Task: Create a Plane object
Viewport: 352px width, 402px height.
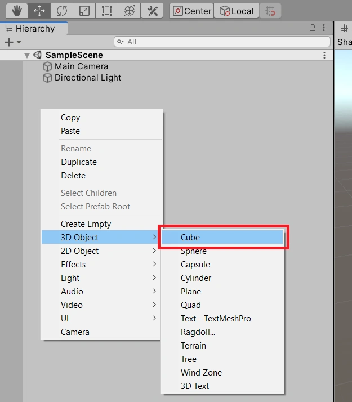Action: coord(222,292)
